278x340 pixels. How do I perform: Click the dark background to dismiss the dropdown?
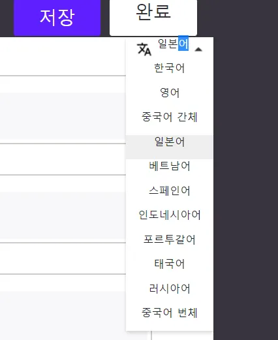click(x=245, y=174)
